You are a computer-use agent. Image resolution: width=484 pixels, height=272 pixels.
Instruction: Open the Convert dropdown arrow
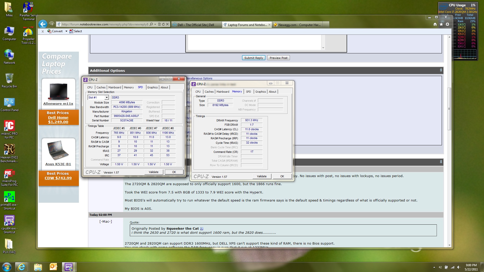(66, 31)
